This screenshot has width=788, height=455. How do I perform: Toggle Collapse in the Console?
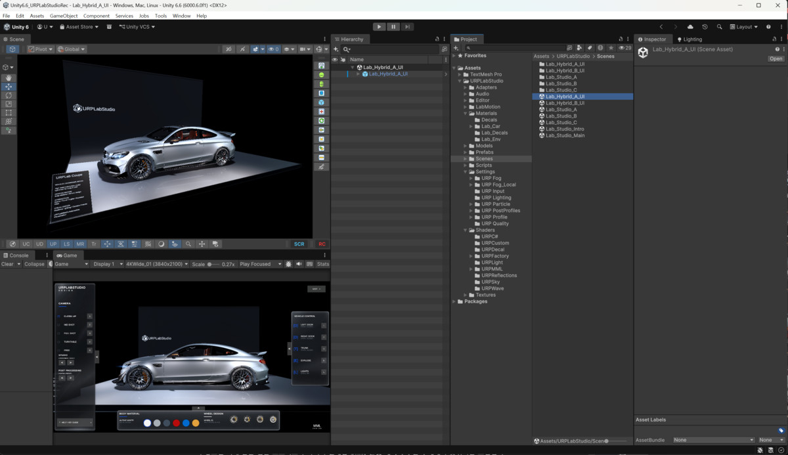pos(34,264)
